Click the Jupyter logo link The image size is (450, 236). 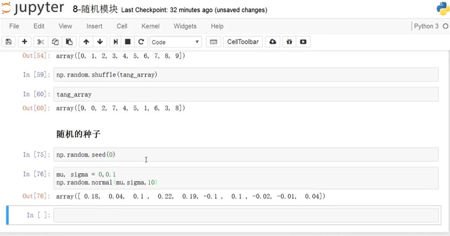pos(32,8)
